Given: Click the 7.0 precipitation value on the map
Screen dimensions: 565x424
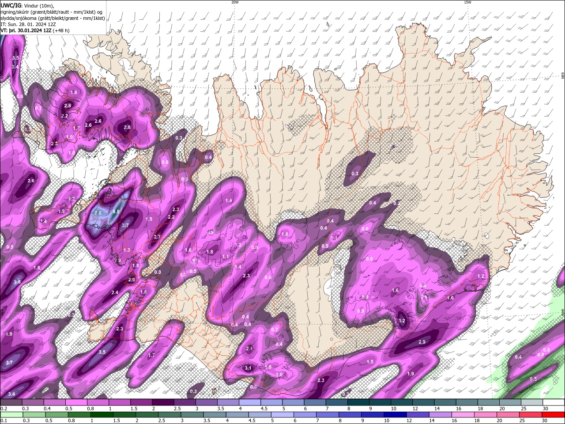Looking at the screenshot, I should (98, 213).
